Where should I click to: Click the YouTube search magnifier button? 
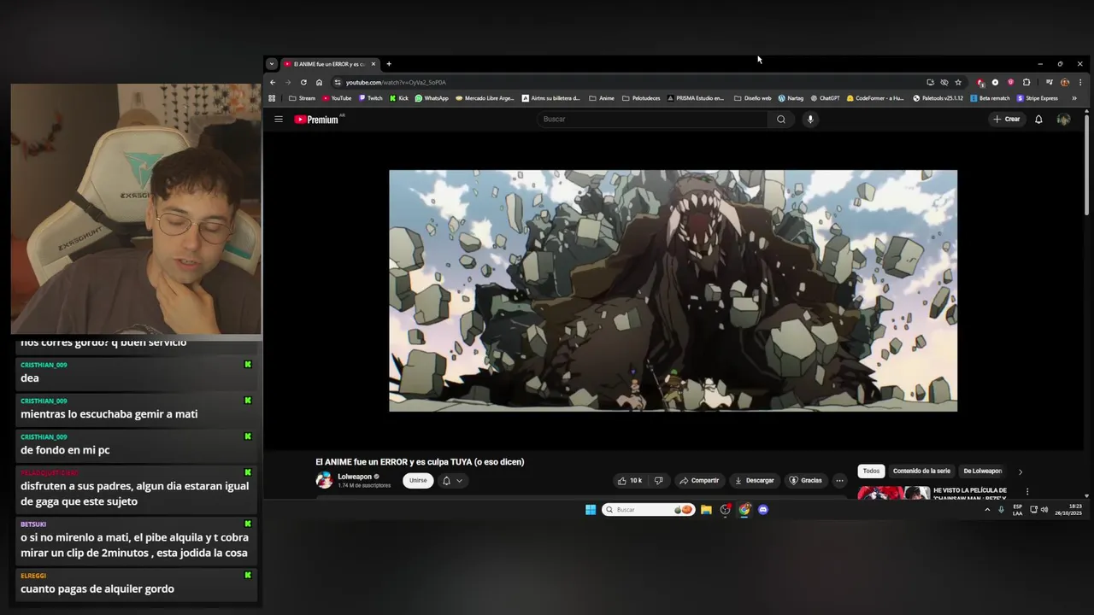pos(780,119)
